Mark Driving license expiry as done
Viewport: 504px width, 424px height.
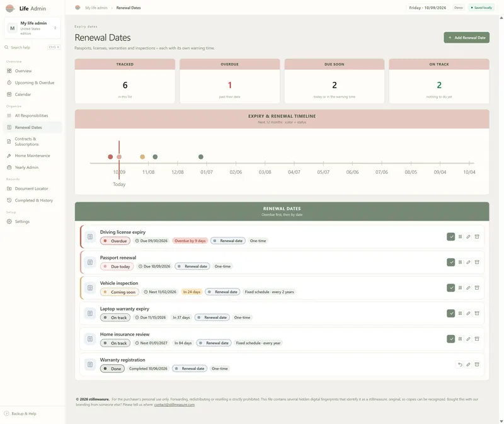[450, 237]
